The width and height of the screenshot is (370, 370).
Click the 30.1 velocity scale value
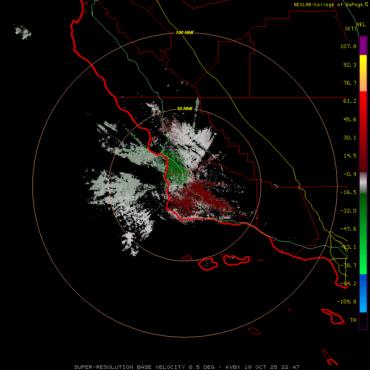[350, 138]
